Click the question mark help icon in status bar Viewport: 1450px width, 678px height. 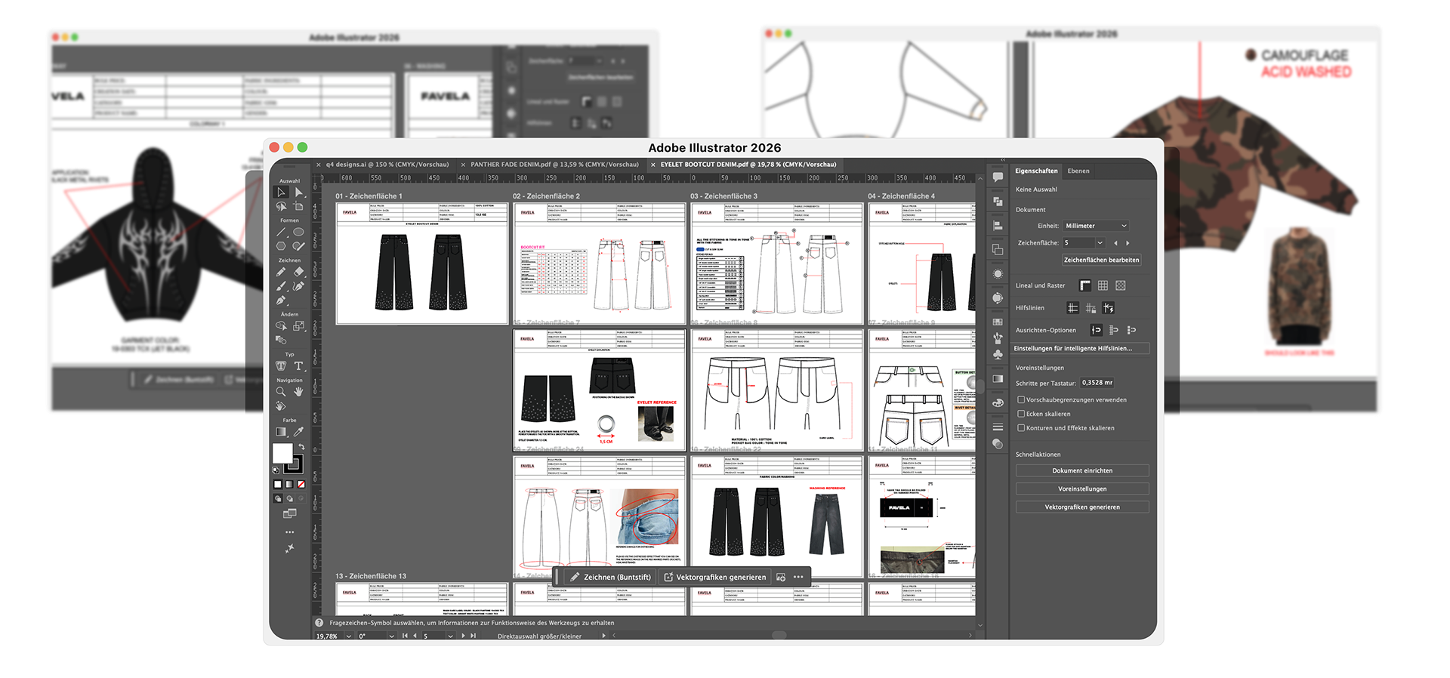click(319, 623)
